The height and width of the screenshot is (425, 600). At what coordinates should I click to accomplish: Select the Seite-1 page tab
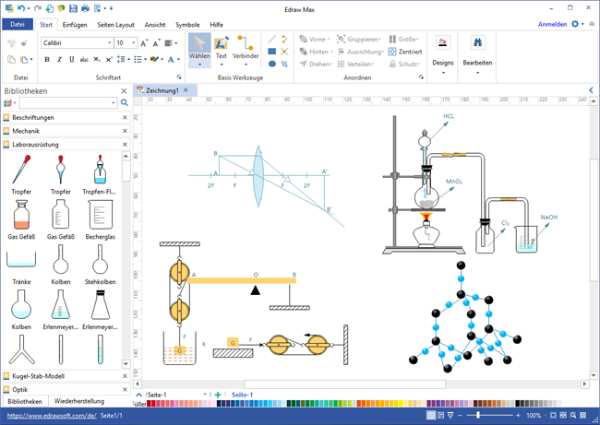tap(242, 395)
